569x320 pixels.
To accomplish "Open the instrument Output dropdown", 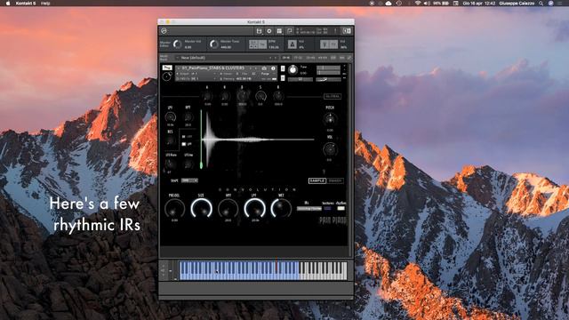I will coord(196,74).
